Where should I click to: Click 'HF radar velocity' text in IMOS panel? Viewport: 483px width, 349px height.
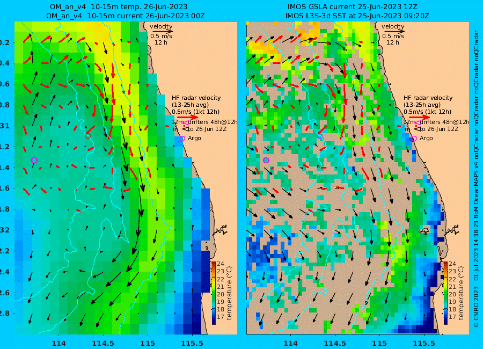428,98
